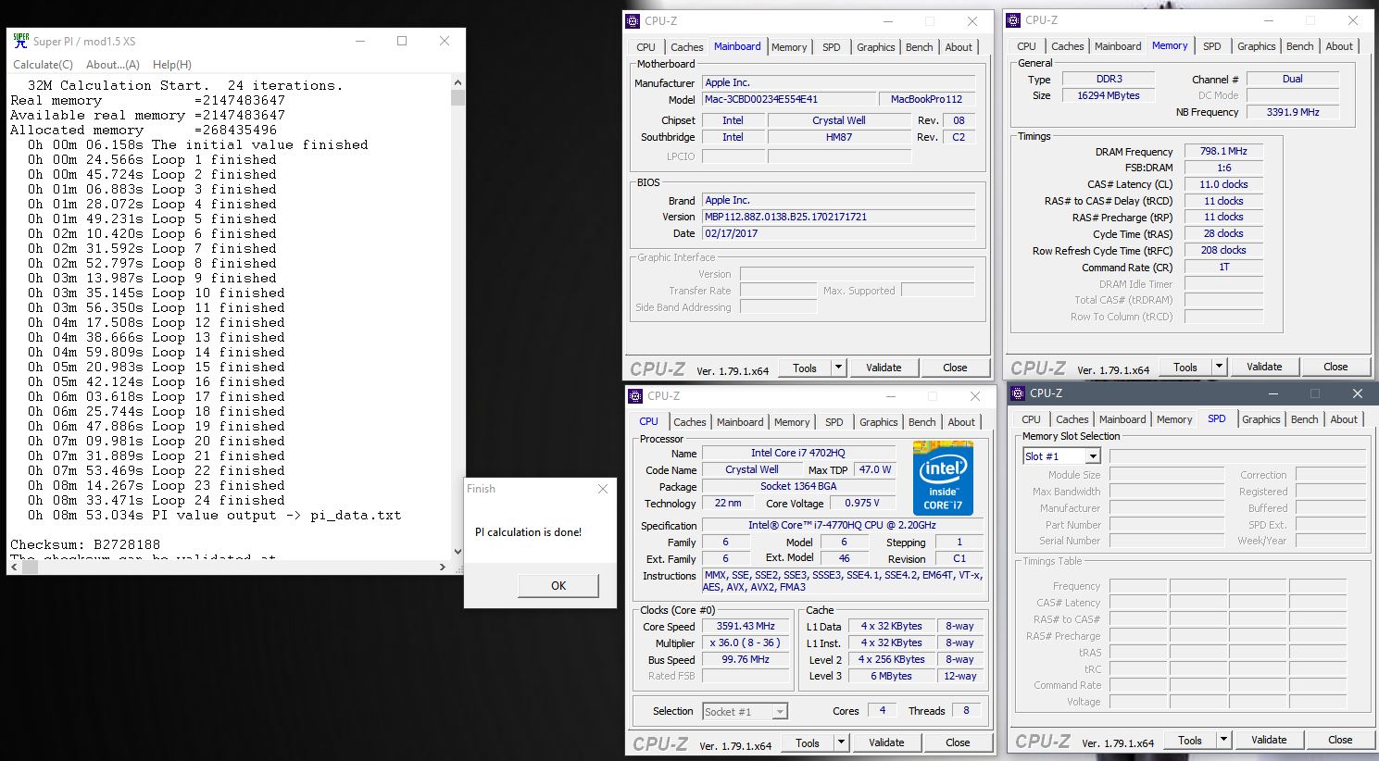Click Close button in Memory window

1335,367
